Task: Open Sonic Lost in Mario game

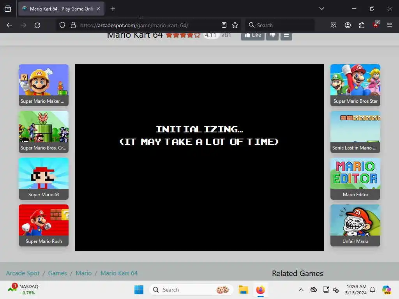Action: (x=355, y=132)
